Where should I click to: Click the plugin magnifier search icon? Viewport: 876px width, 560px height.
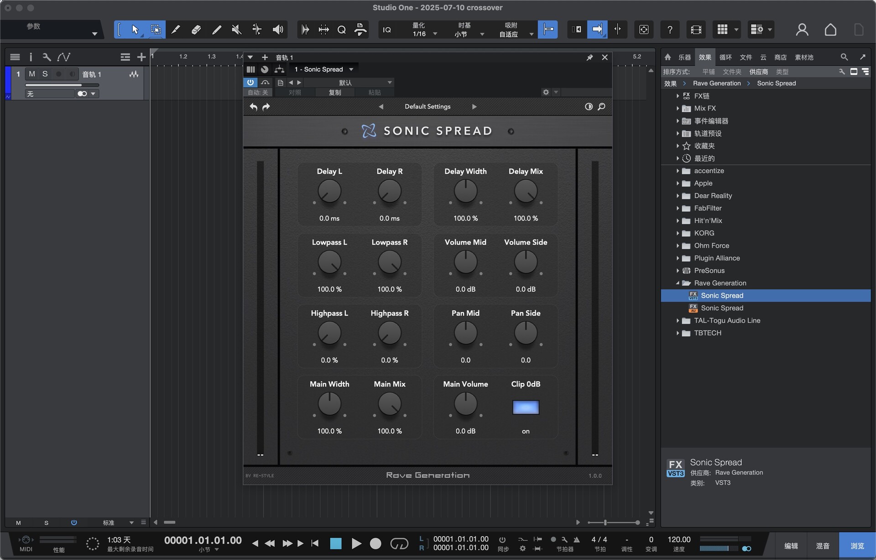(601, 106)
